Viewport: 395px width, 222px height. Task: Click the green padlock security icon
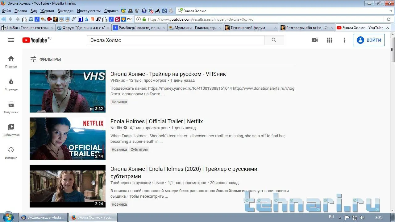[144, 19]
